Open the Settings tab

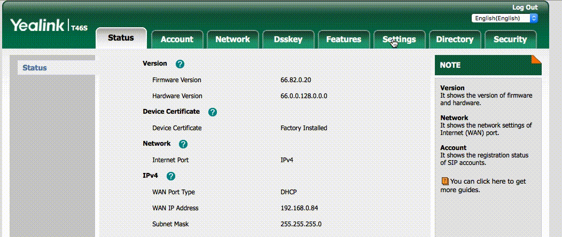tap(399, 39)
